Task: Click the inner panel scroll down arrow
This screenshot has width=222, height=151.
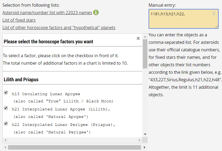Action: pos(145,134)
